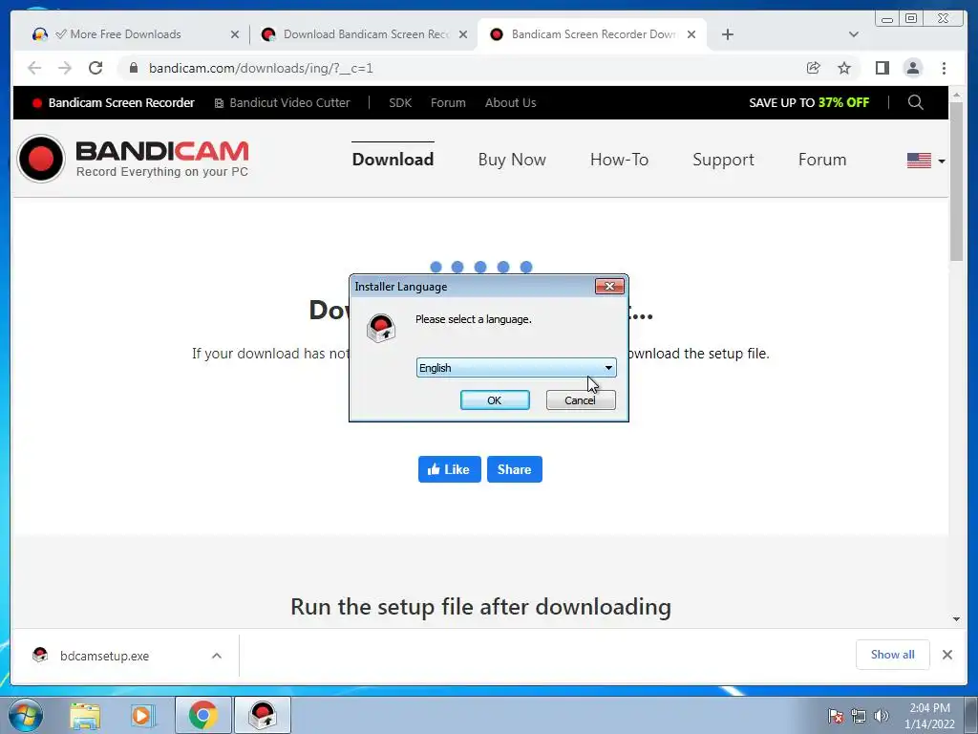Open Chrome's three-dot menu
The image size is (978, 734).
click(944, 68)
